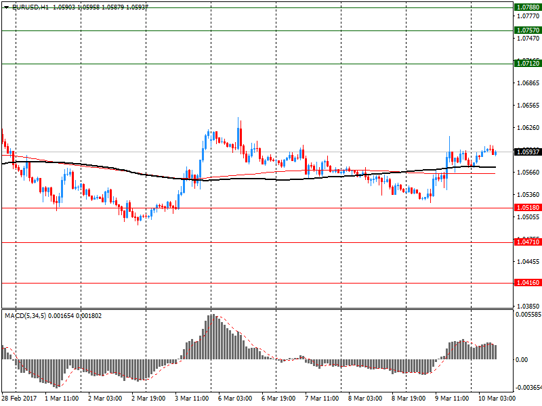
Task: Select the 8 Mar 03:00 time label
Action: [x=365, y=399]
